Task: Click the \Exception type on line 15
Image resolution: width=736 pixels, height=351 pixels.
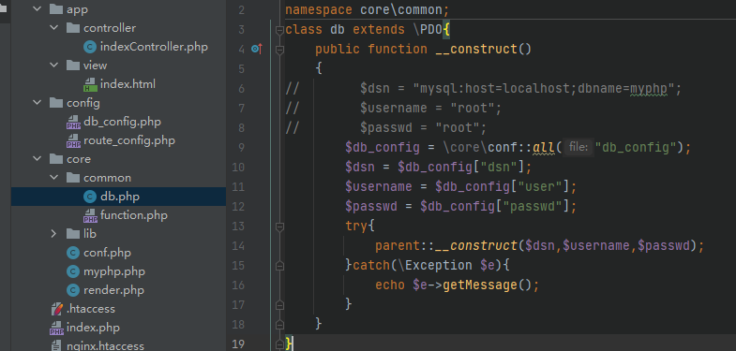Action: click(x=435, y=266)
